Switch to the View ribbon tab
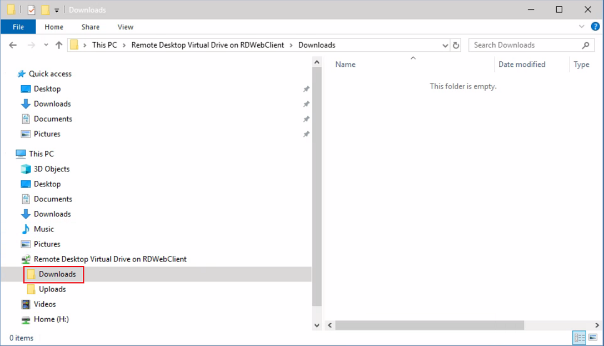Image resolution: width=604 pixels, height=346 pixels. 125,27
